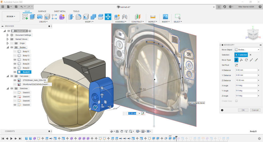
Task: Click the New Component assemble icon
Action: 117,17
